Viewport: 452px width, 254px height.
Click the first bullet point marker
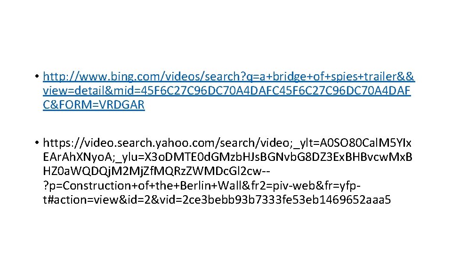[37, 76]
